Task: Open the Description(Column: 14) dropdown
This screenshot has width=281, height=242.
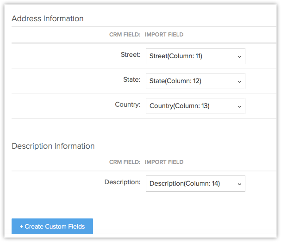Action: coord(195,184)
